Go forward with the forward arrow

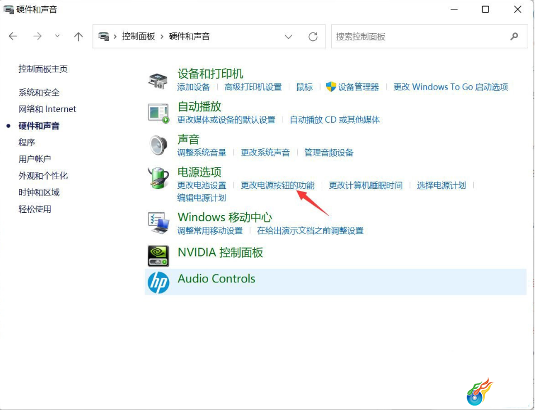pyautogui.click(x=37, y=36)
